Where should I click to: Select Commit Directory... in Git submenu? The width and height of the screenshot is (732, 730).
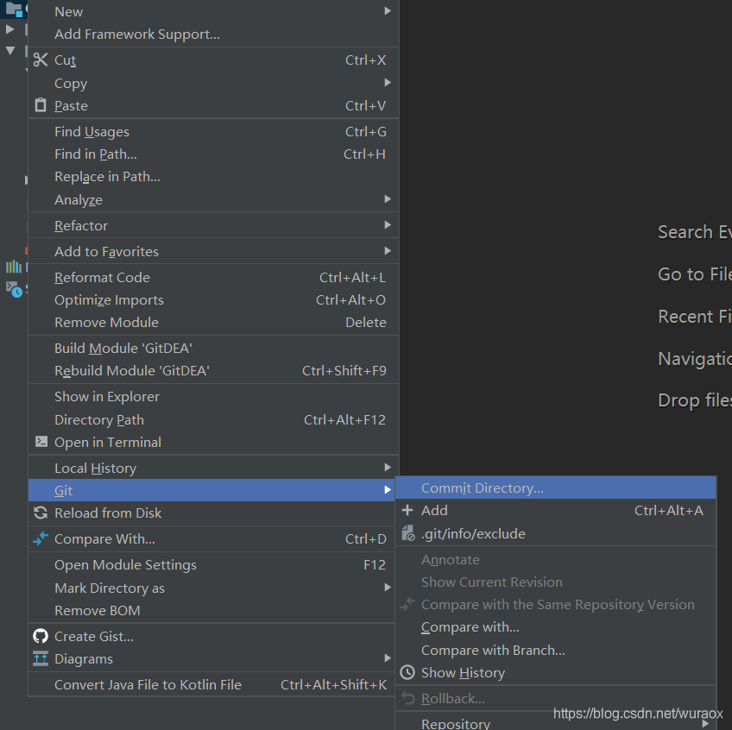556,488
